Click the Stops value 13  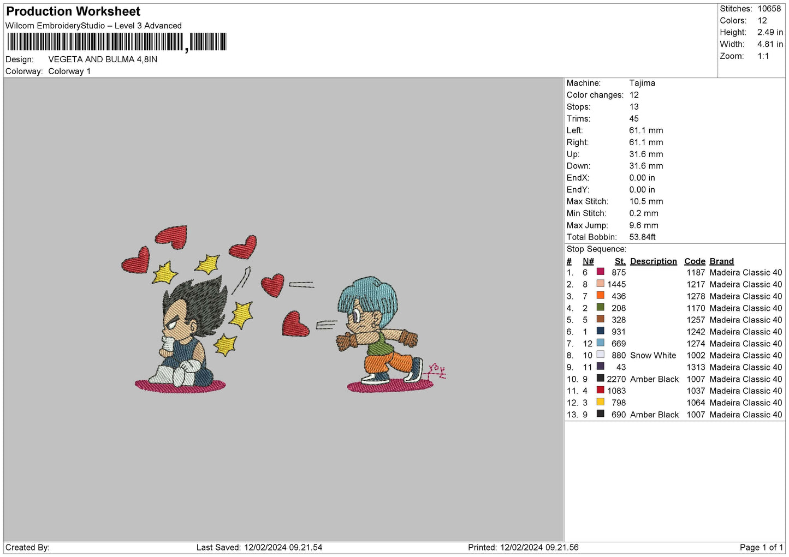click(634, 107)
